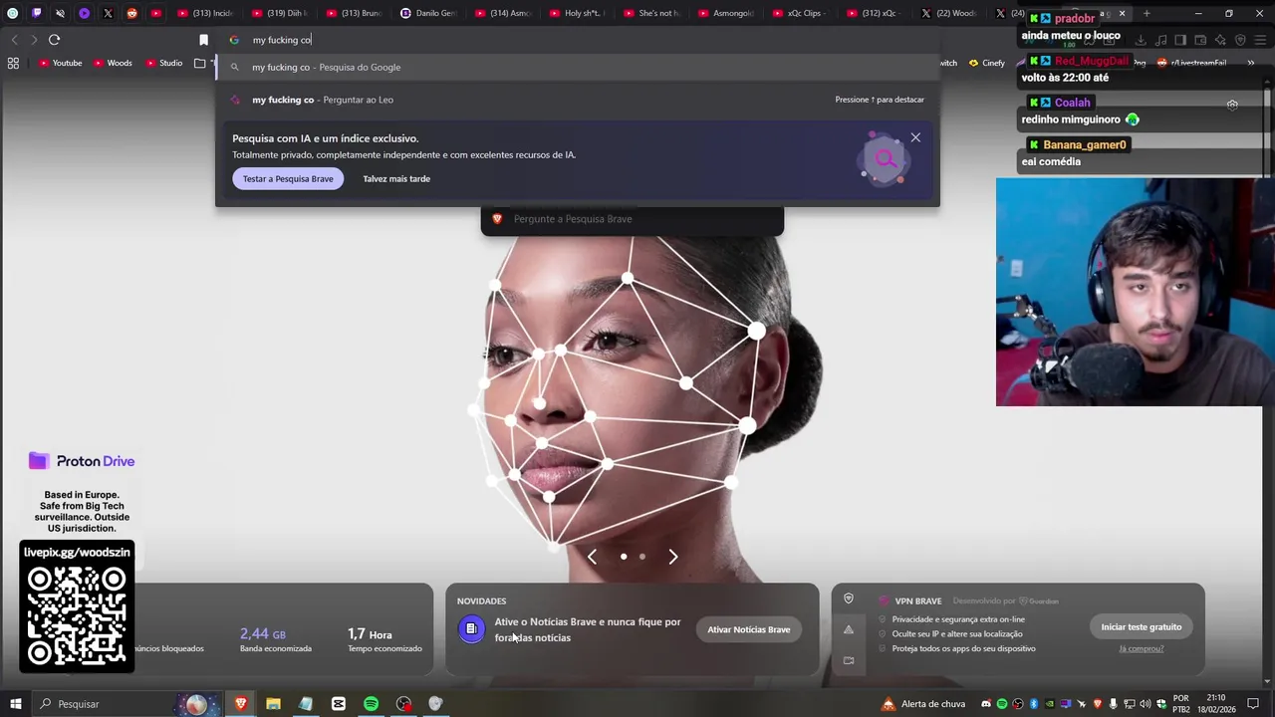1275x717 pixels.
Task: Click the shield icon in VPN card sidebar
Action: [x=849, y=598]
